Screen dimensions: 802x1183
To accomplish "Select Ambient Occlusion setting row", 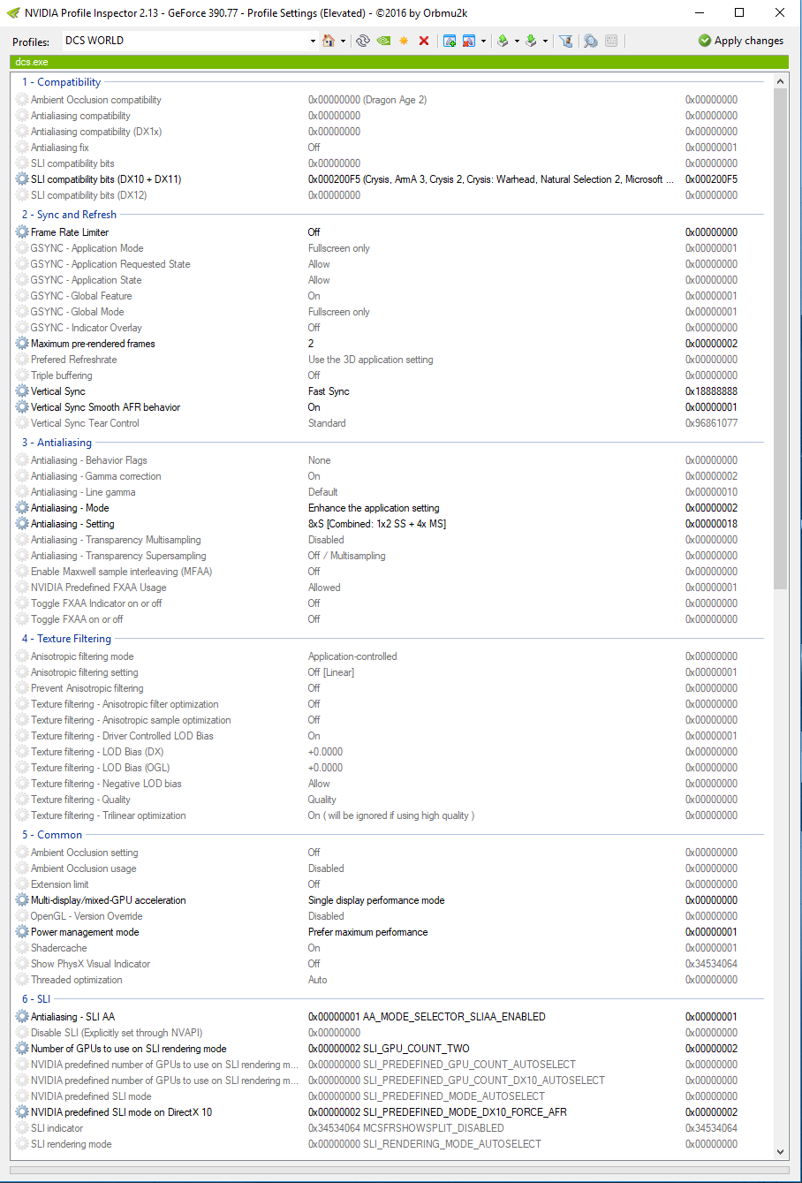I will point(390,853).
